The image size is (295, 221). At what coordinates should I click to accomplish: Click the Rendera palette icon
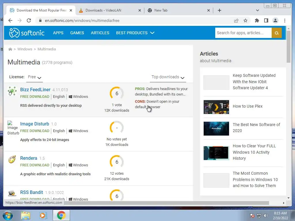[12, 159]
